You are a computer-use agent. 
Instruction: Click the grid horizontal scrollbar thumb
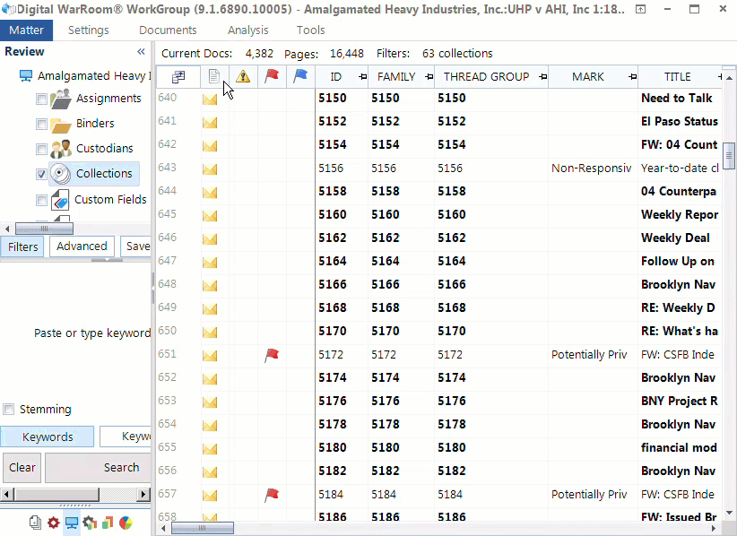[202, 528]
